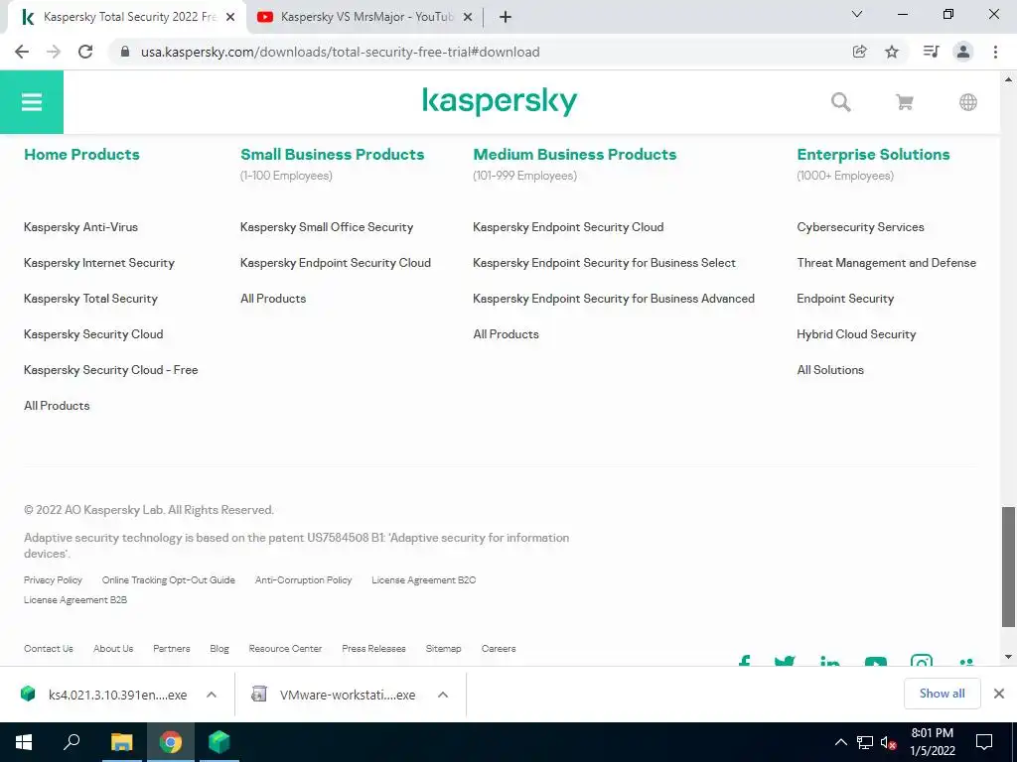Click the Chrome profile avatar icon

pyautogui.click(x=963, y=52)
